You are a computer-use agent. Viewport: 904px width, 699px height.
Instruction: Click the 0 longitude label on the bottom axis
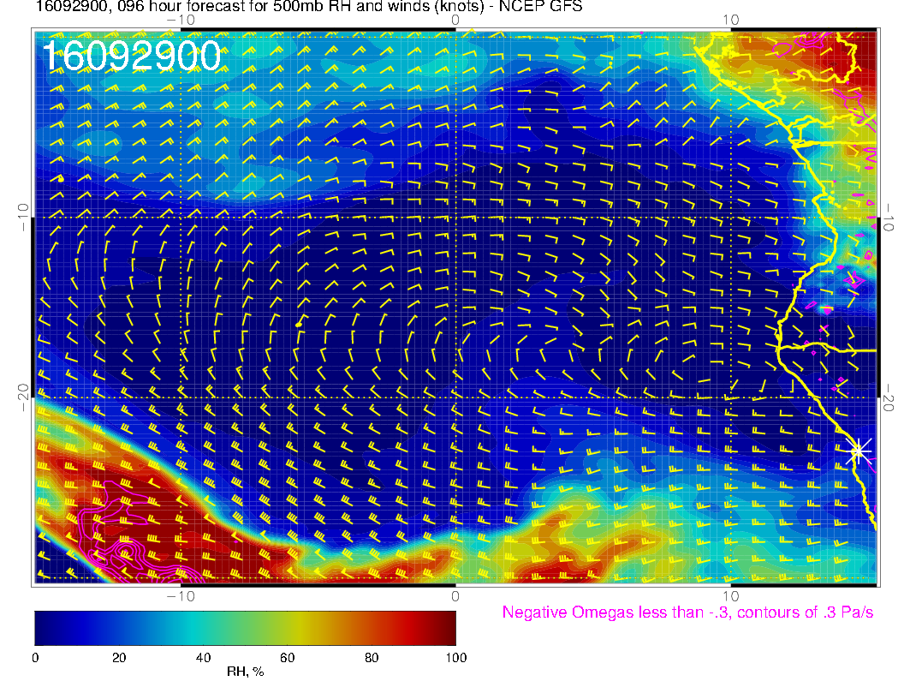pyautogui.click(x=455, y=596)
